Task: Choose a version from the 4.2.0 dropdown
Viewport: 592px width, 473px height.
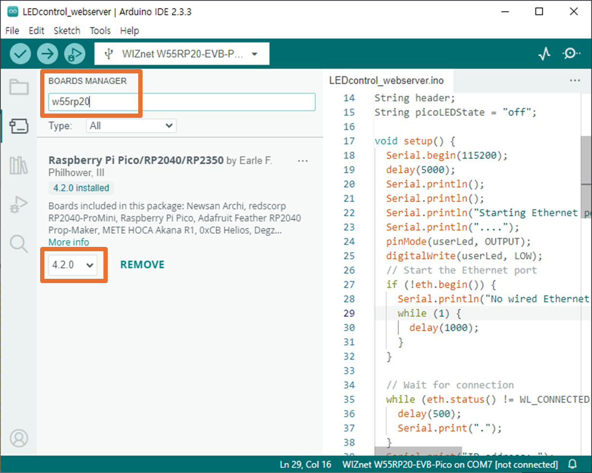Action: click(73, 265)
